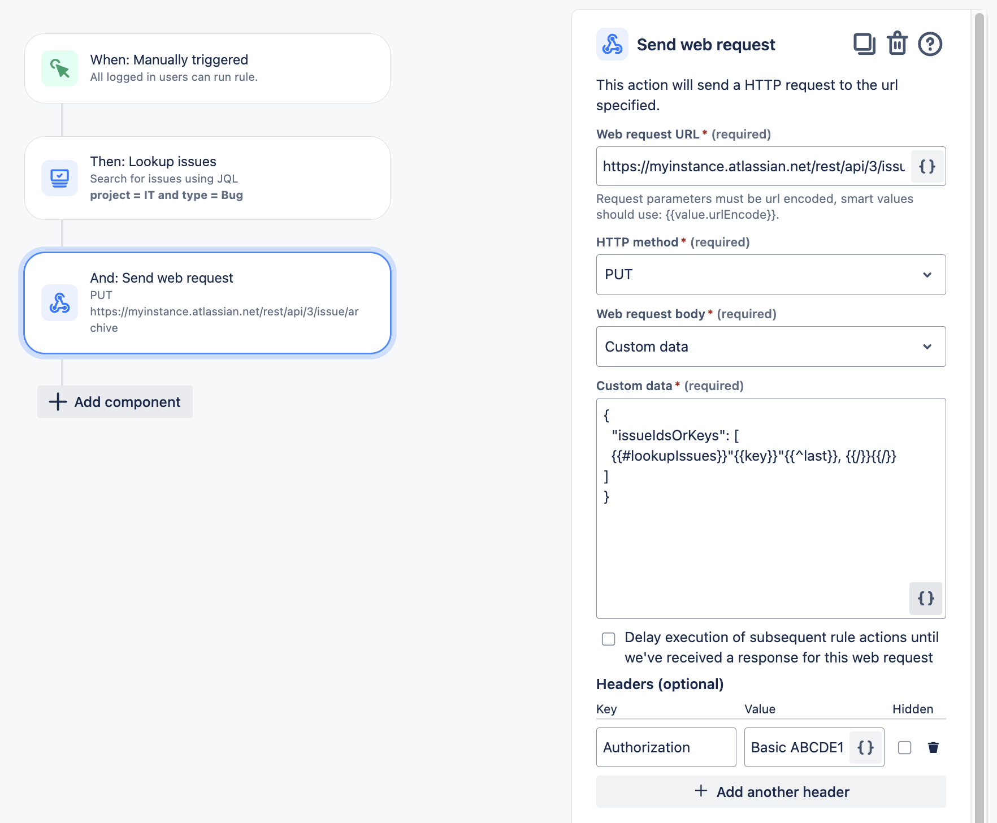Duplicate the Send web request component
Viewport: 997px width, 823px height.
tap(864, 44)
